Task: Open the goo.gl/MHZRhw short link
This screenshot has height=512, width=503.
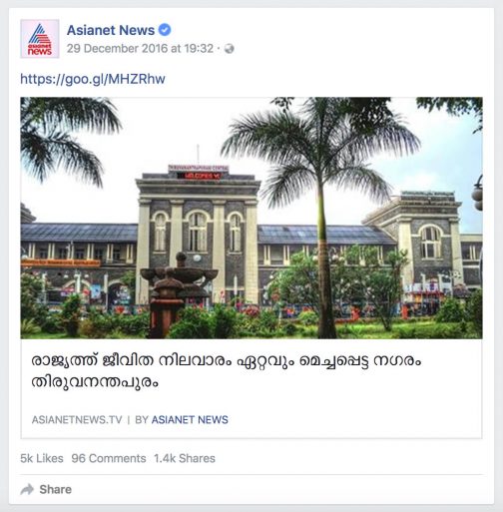Action: (93, 79)
